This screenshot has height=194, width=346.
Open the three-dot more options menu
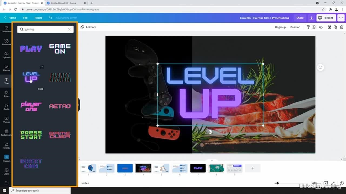tap(341, 18)
